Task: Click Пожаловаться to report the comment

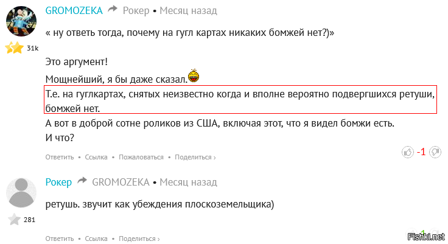Action: (x=141, y=157)
